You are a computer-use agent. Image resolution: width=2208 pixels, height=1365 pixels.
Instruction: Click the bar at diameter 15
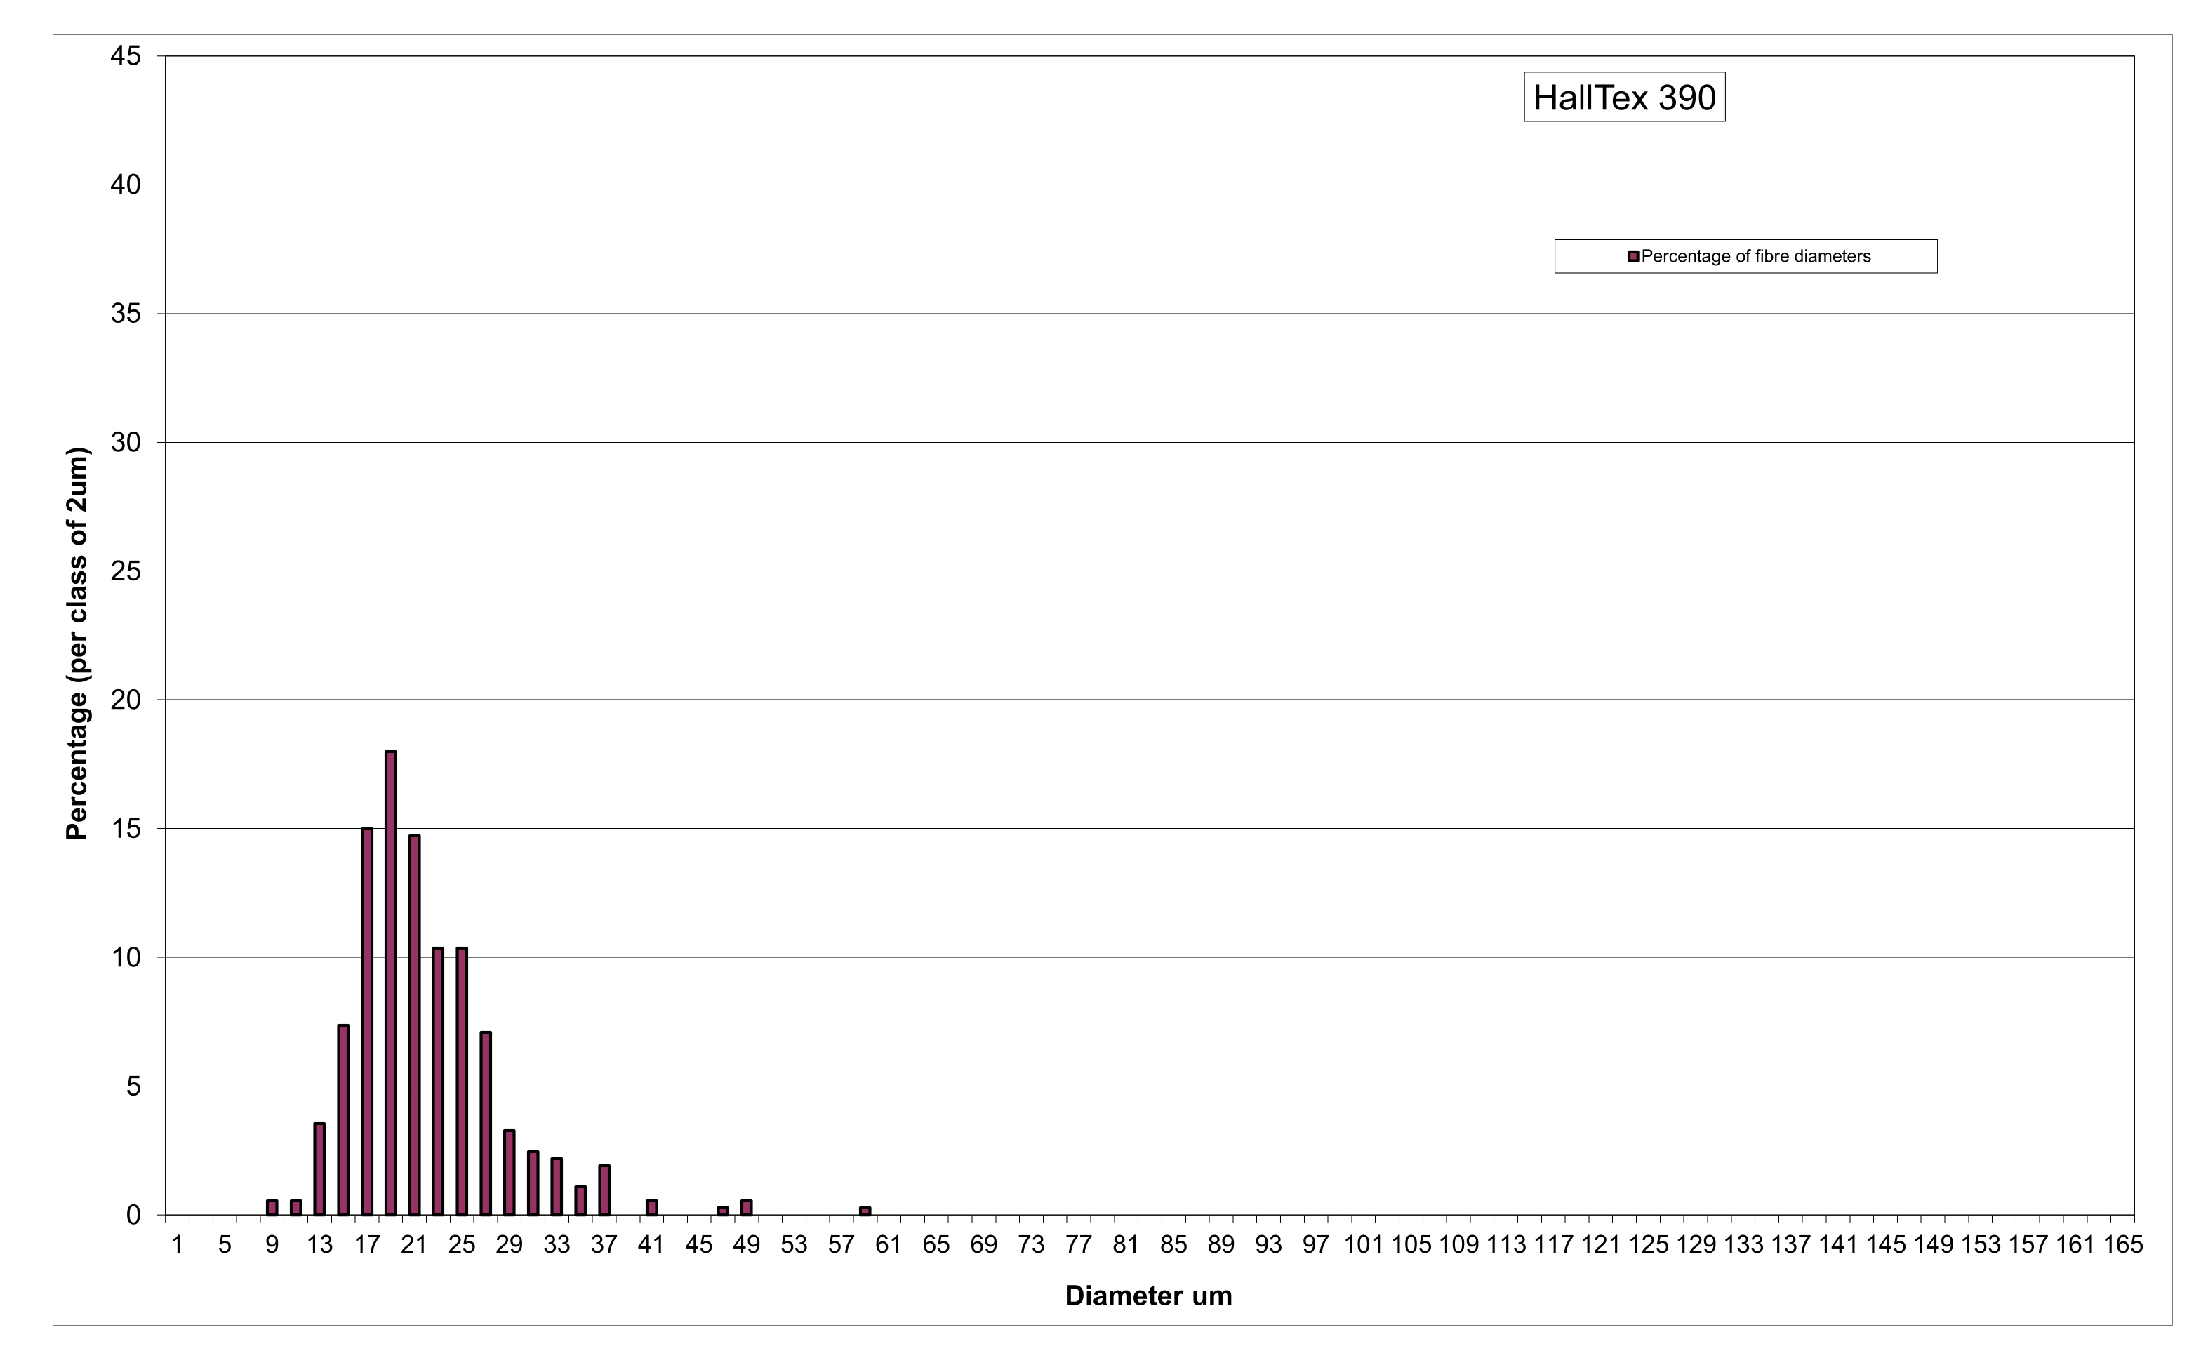point(343,1120)
